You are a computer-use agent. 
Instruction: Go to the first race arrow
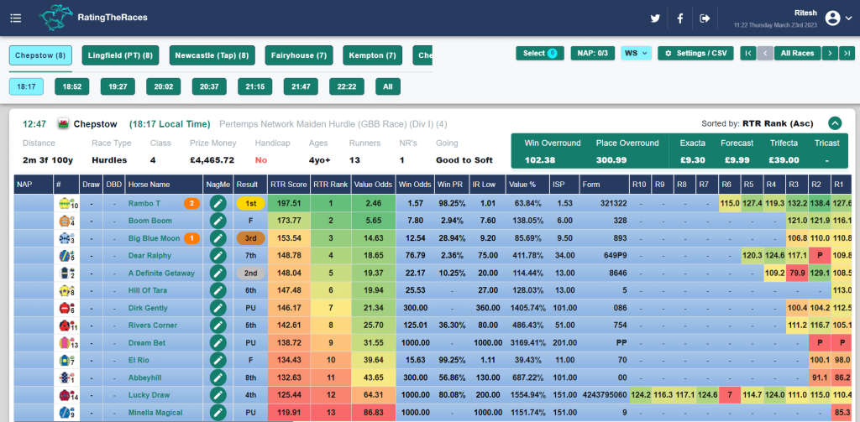pos(747,53)
